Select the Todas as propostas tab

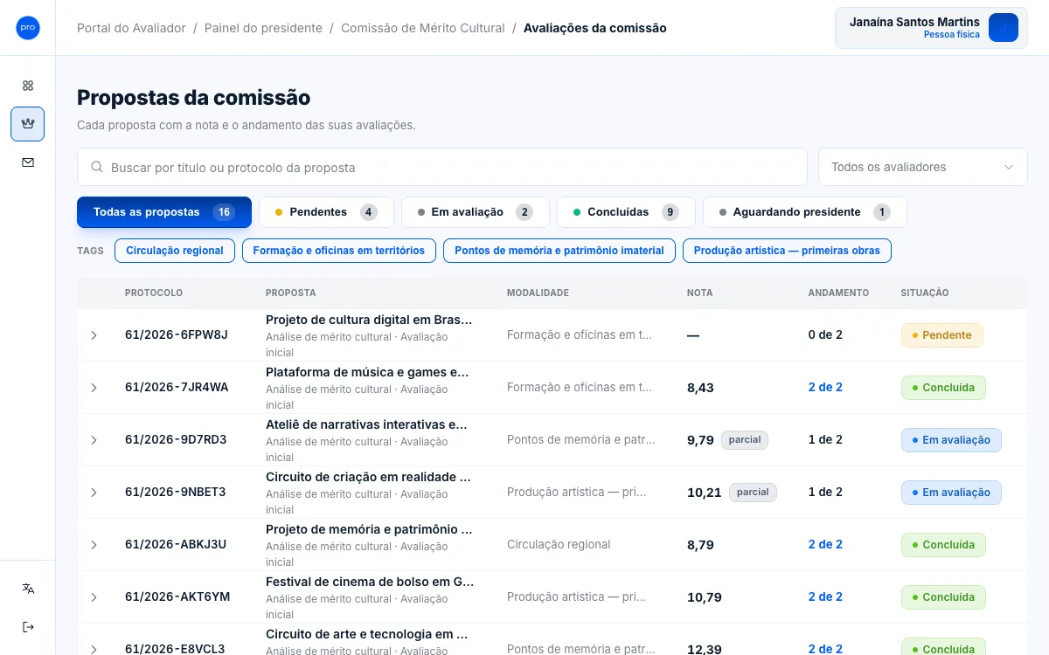click(164, 212)
